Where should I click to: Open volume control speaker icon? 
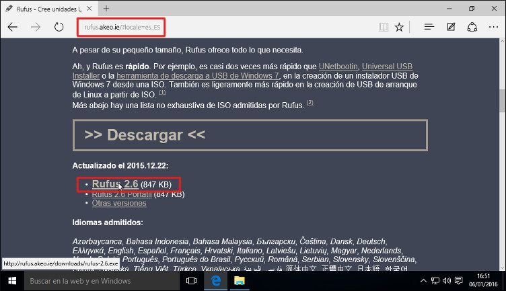point(447,281)
